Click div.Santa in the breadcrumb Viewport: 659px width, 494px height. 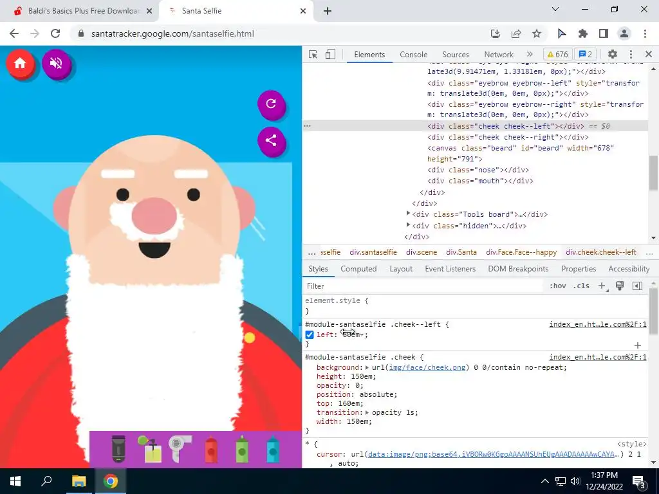point(461,252)
